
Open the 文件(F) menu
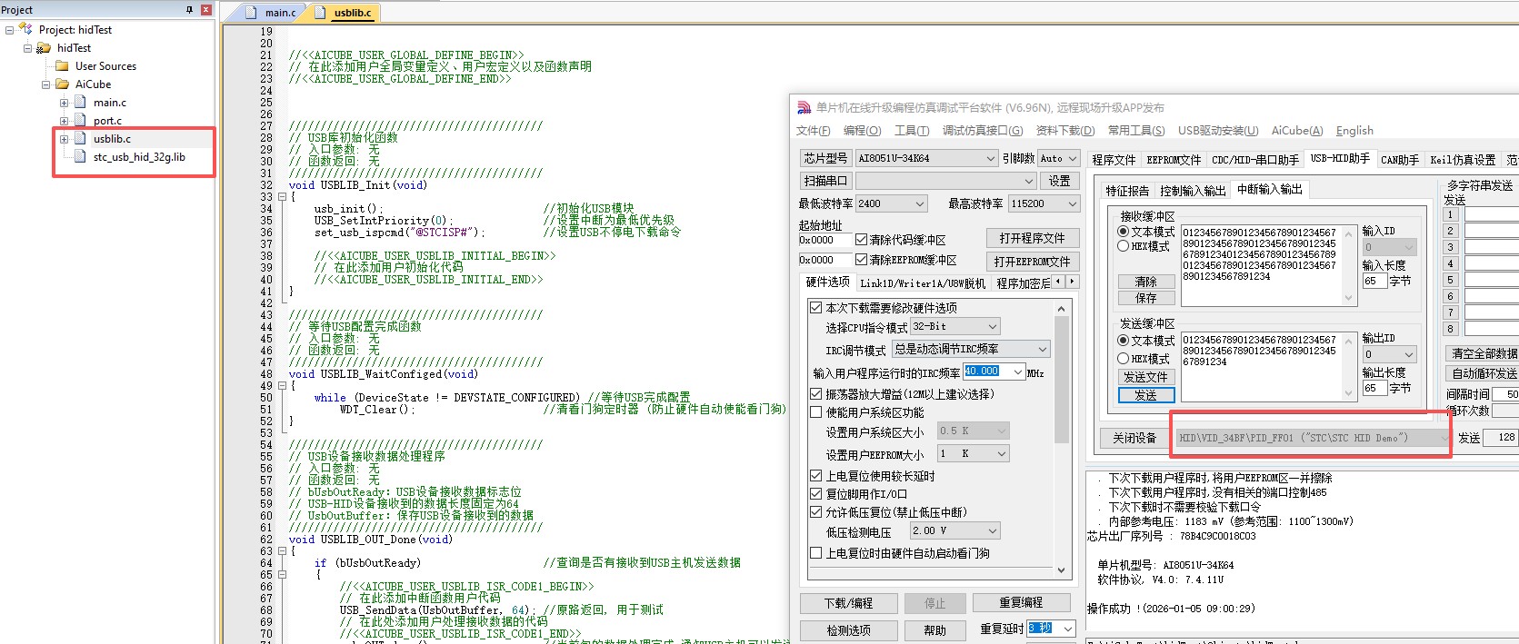point(813,131)
